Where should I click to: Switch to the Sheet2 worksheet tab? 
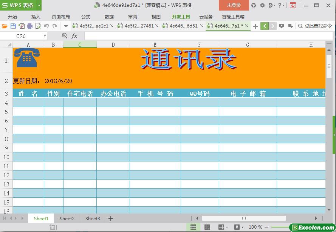point(67,218)
